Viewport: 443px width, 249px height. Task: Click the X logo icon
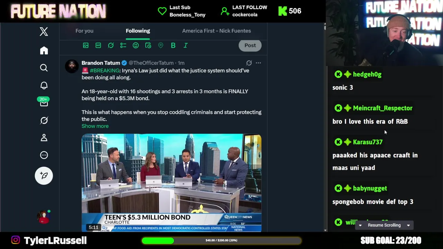tap(44, 31)
